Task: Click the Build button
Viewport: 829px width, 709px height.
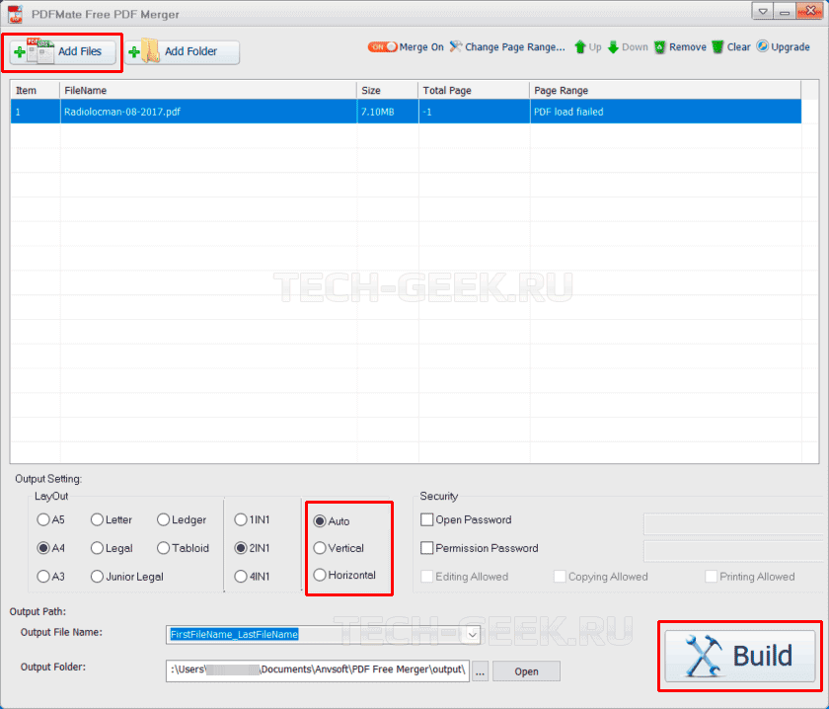Action: pos(739,656)
